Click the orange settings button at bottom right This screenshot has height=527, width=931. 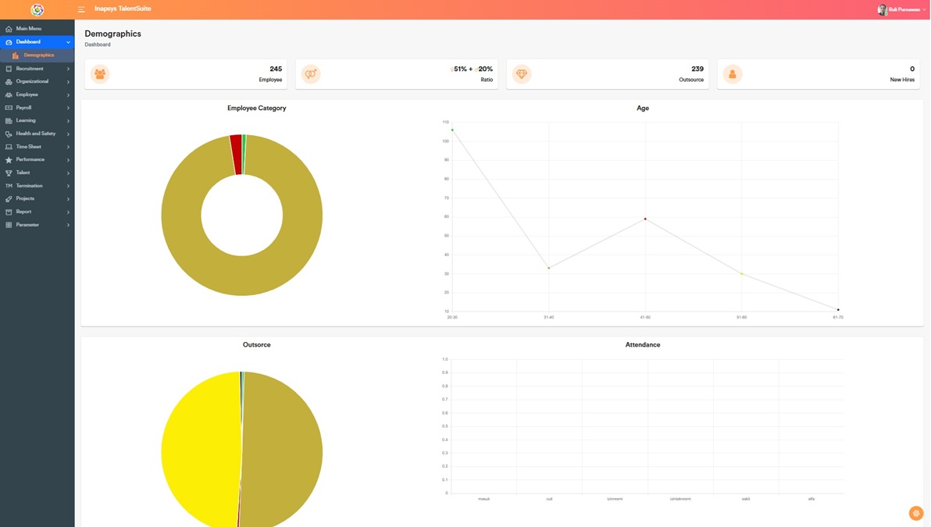point(915,514)
